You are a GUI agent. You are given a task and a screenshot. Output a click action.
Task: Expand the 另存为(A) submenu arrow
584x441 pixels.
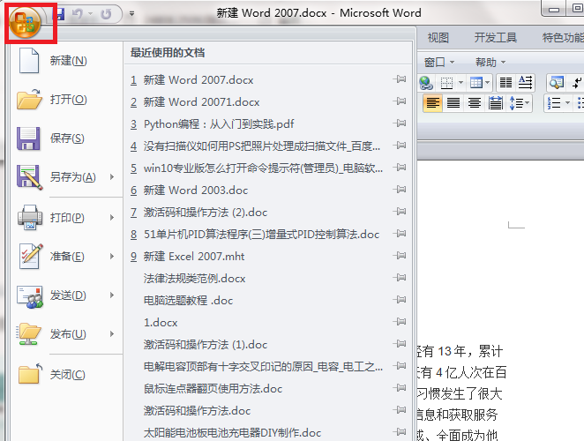coord(112,177)
